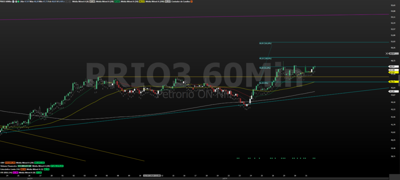Viewport: 400px width, 180px height.
Task: Click the crosshair icon beside 49,57 price
Action: coord(387,53)
